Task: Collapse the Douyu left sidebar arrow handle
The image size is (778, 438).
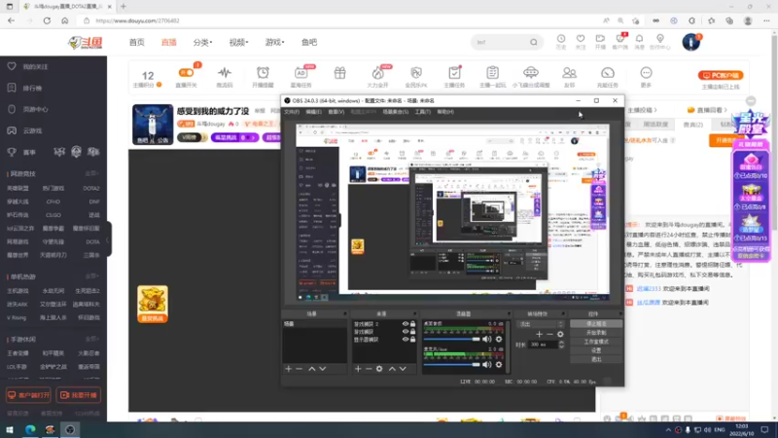Action: click(x=108, y=239)
